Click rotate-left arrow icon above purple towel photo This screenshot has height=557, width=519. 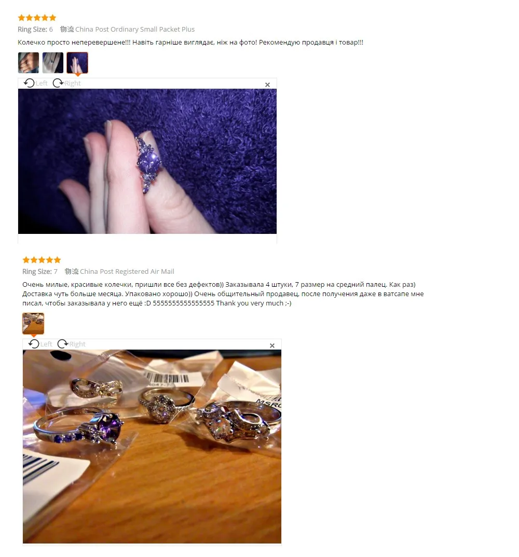(x=29, y=83)
